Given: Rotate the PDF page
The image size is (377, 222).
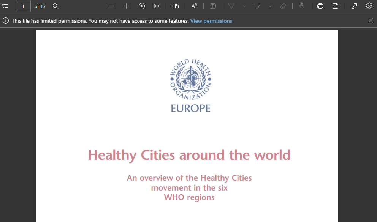Looking at the screenshot, I should pyautogui.click(x=142, y=6).
